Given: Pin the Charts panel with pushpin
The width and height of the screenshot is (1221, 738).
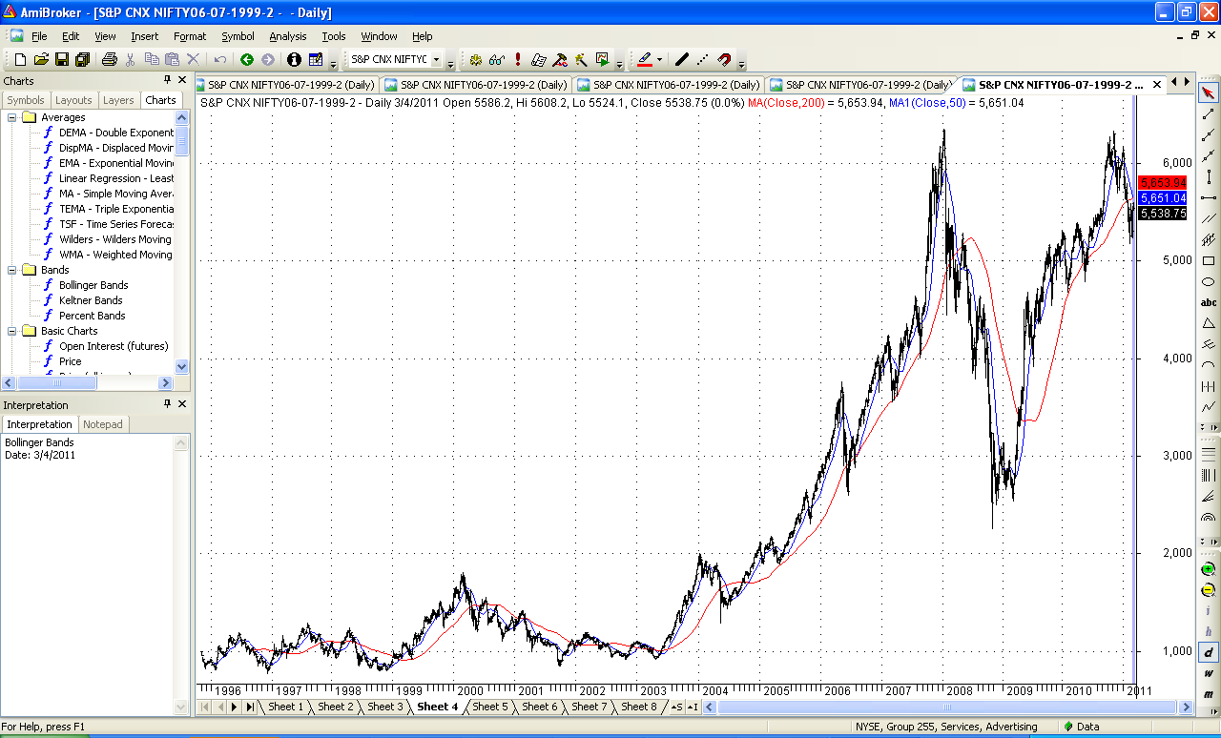Looking at the screenshot, I should (x=168, y=81).
